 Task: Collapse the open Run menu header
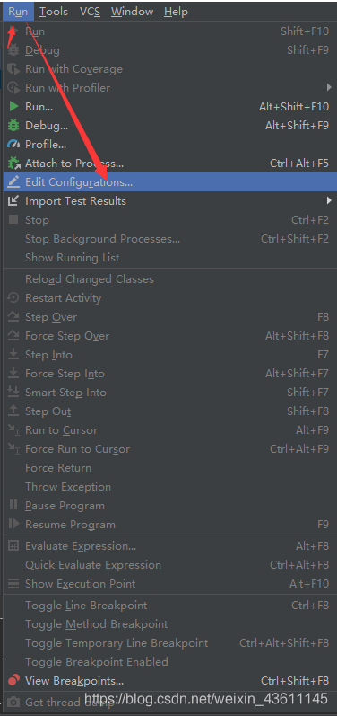click(x=18, y=12)
